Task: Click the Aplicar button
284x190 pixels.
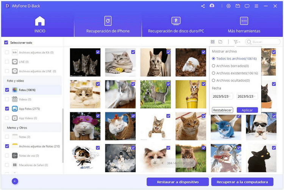Action: tap(247, 110)
